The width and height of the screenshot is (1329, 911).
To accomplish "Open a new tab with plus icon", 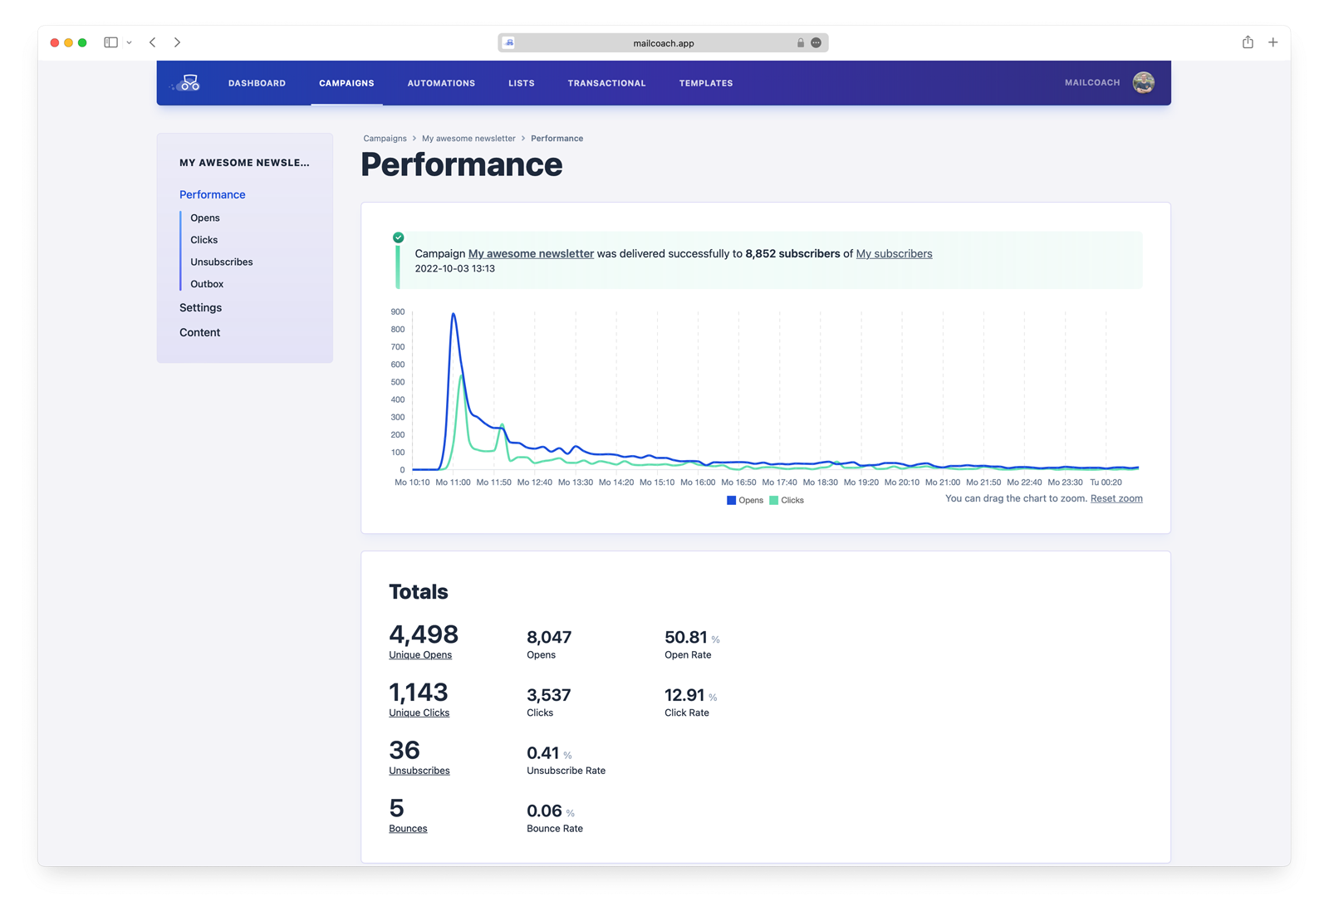I will tap(1273, 42).
